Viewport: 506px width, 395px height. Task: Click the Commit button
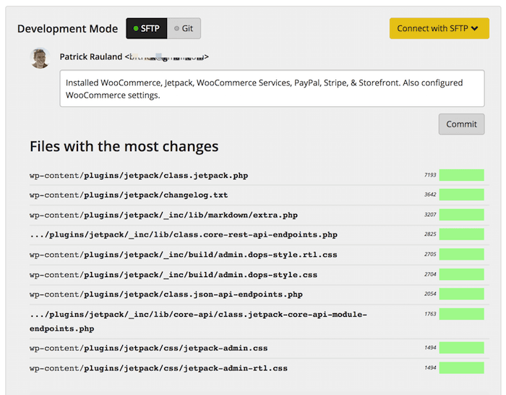point(461,124)
